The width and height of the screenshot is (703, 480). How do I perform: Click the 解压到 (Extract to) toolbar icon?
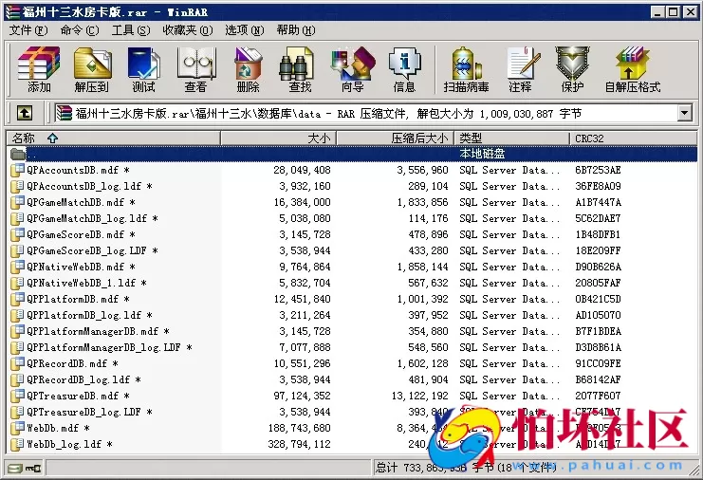click(92, 69)
